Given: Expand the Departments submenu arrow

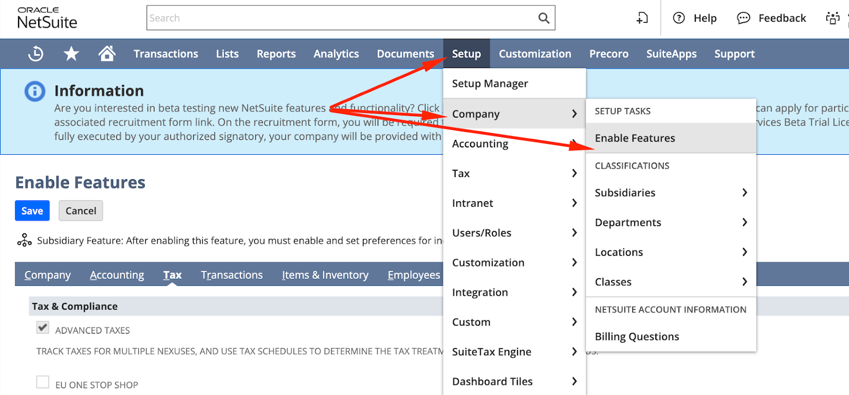Looking at the screenshot, I should 744,222.
